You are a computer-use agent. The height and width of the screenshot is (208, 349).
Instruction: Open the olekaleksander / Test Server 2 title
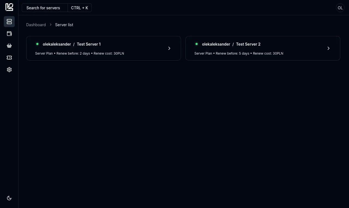click(231, 44)
